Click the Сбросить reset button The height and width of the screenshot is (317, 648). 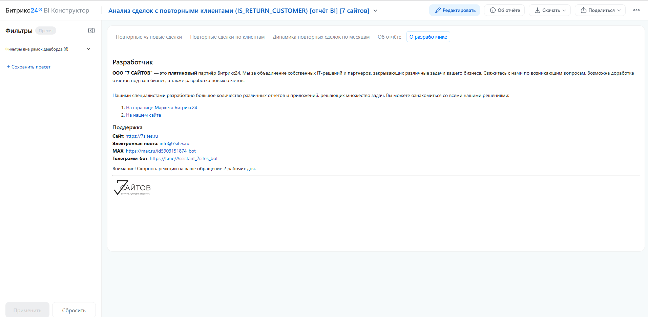74,310
